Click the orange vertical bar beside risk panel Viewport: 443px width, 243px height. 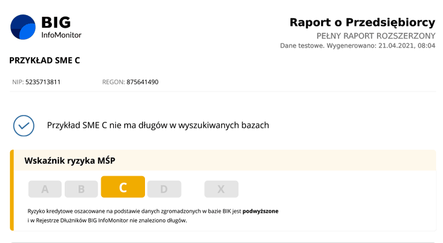pyautogui.click(x=12, y=190)
